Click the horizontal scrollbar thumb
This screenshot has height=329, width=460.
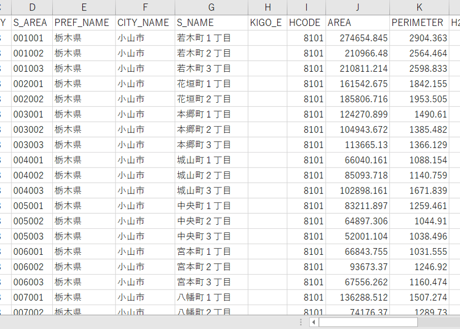pyautogui.click(x=368, y=322)
